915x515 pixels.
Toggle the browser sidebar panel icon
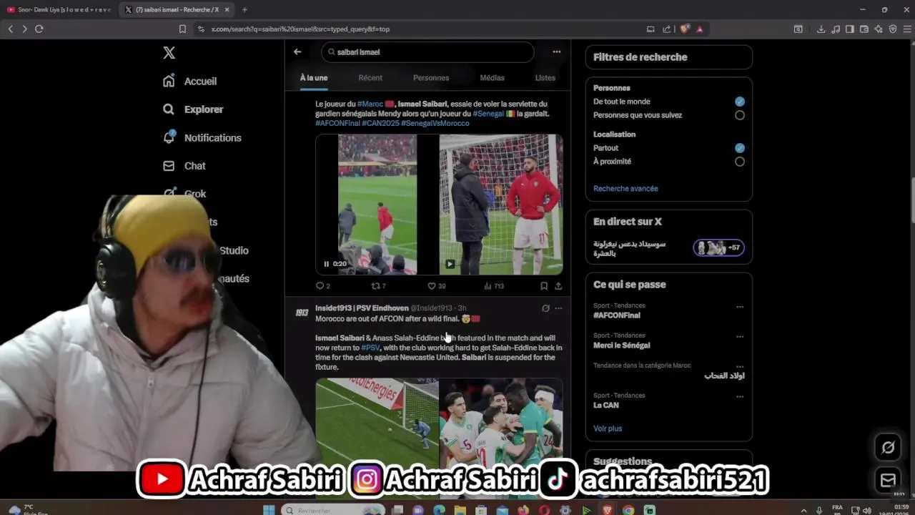pos(849,29)
